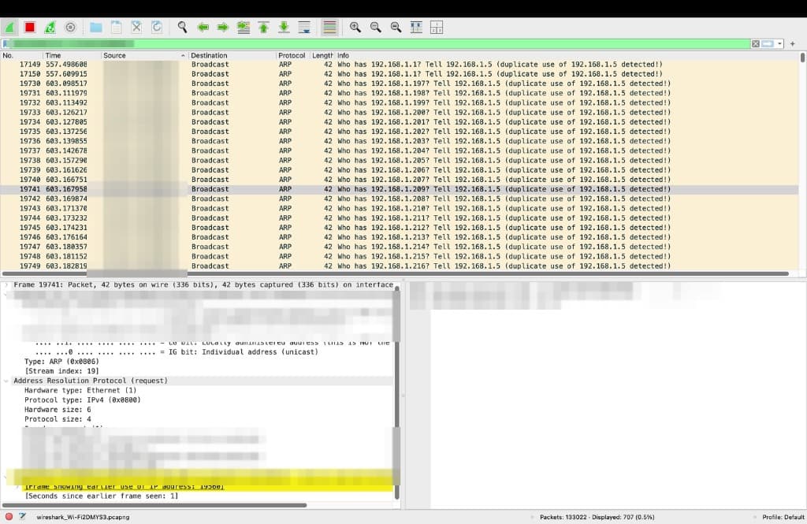The image size is (807, 524).
Task: Zoom out main window text
Action: point(376,28)
